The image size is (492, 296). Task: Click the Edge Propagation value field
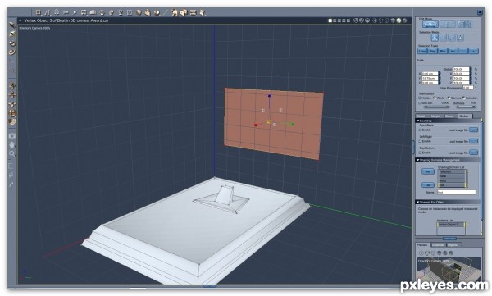468,88
